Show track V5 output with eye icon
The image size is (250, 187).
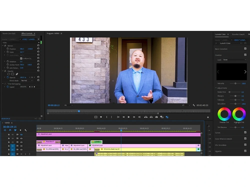point(21,135)
